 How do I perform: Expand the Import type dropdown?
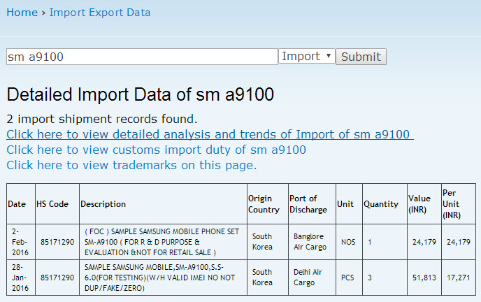pyautogui.click(x=306, y=57)
